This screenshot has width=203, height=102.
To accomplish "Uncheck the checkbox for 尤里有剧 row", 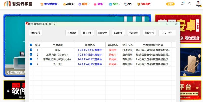I will pos(31,54).
